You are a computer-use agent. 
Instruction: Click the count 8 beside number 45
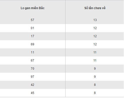coord(95,93)
